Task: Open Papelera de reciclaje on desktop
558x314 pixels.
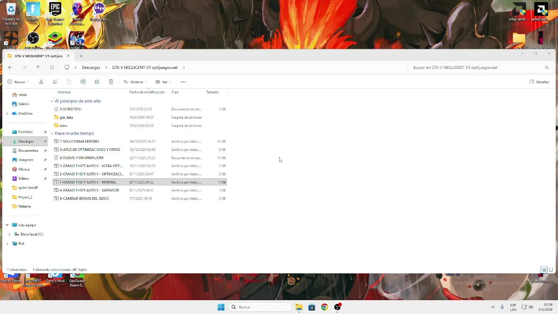Action: [11, 14]
